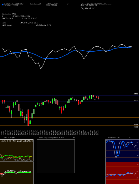Click the 'MACD: 150.8' indicator text
This screenshot has width=139, height=184.
[8, 18]
